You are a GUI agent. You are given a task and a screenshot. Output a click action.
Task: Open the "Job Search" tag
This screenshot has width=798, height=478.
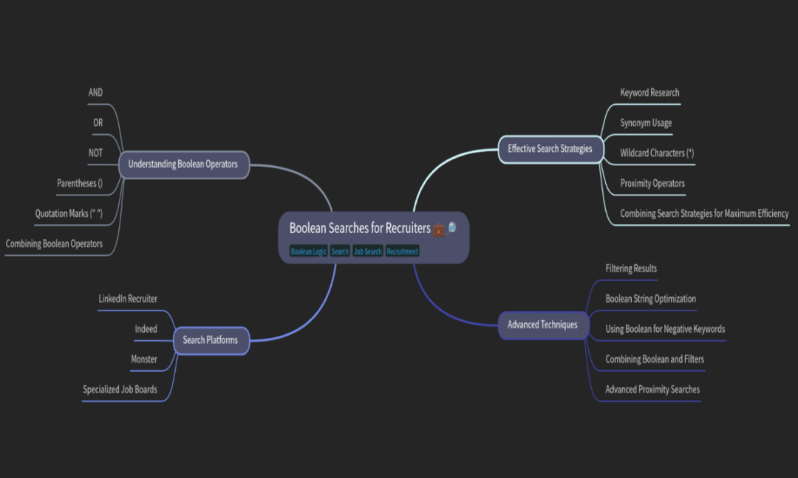click(367, 251)
